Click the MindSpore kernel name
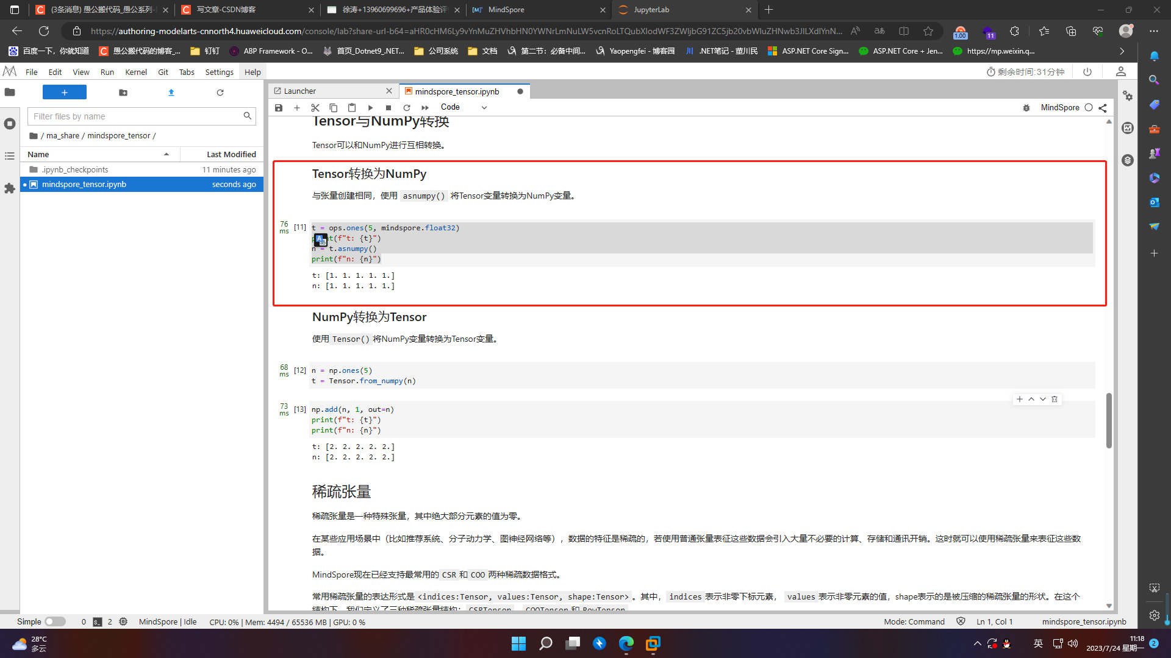Viewport: 1171px width, 658px height. click(1060, 107)
